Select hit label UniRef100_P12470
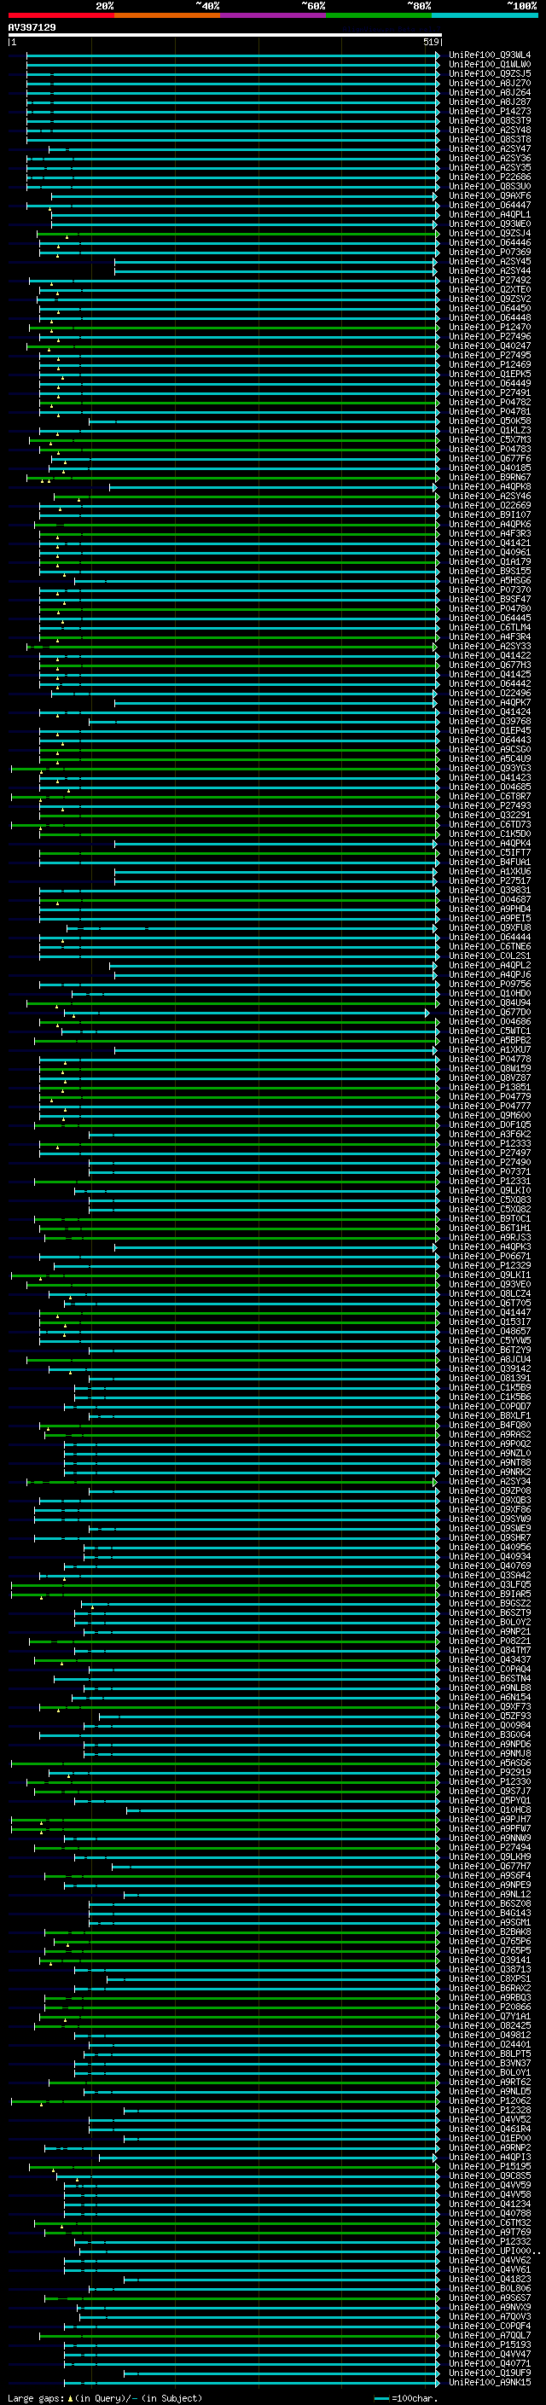The height and width of the screenshot is (2405, 546). point(489,327)
